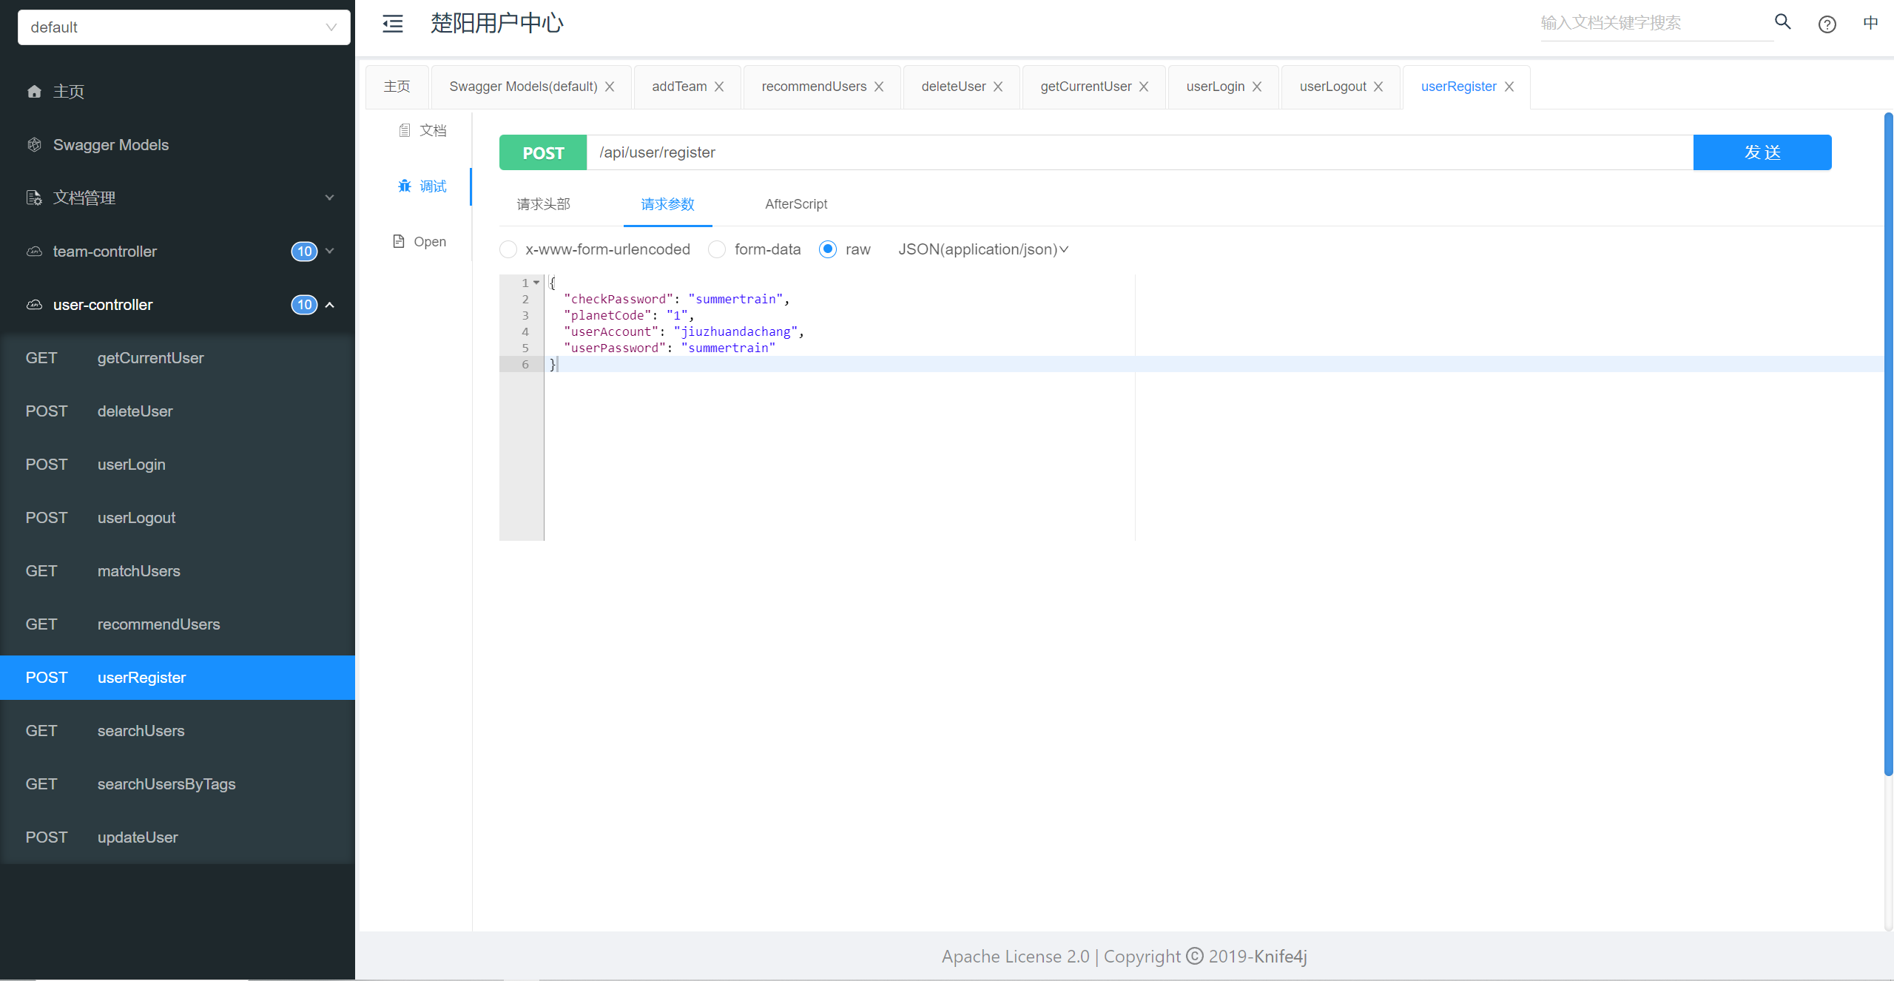Open the AfterScript tab
This screenshot has height=981, width=1894.
click(x=796, y=204)
